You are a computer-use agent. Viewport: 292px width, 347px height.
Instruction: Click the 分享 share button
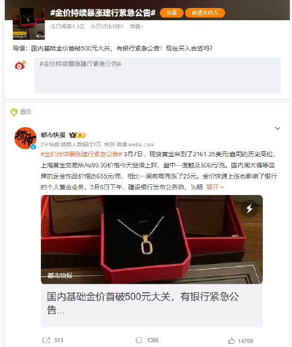171,13
